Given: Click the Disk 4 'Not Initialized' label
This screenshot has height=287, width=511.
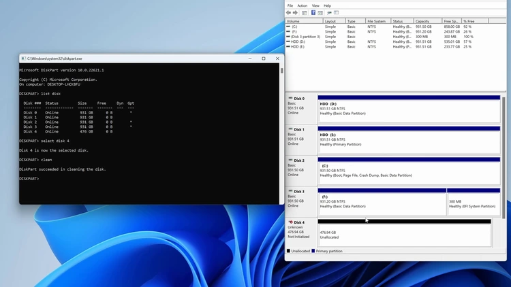Looking at the screenshot, I should tap(298, 237).
